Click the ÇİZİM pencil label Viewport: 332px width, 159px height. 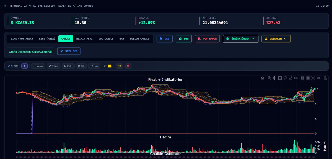(13, 66)
